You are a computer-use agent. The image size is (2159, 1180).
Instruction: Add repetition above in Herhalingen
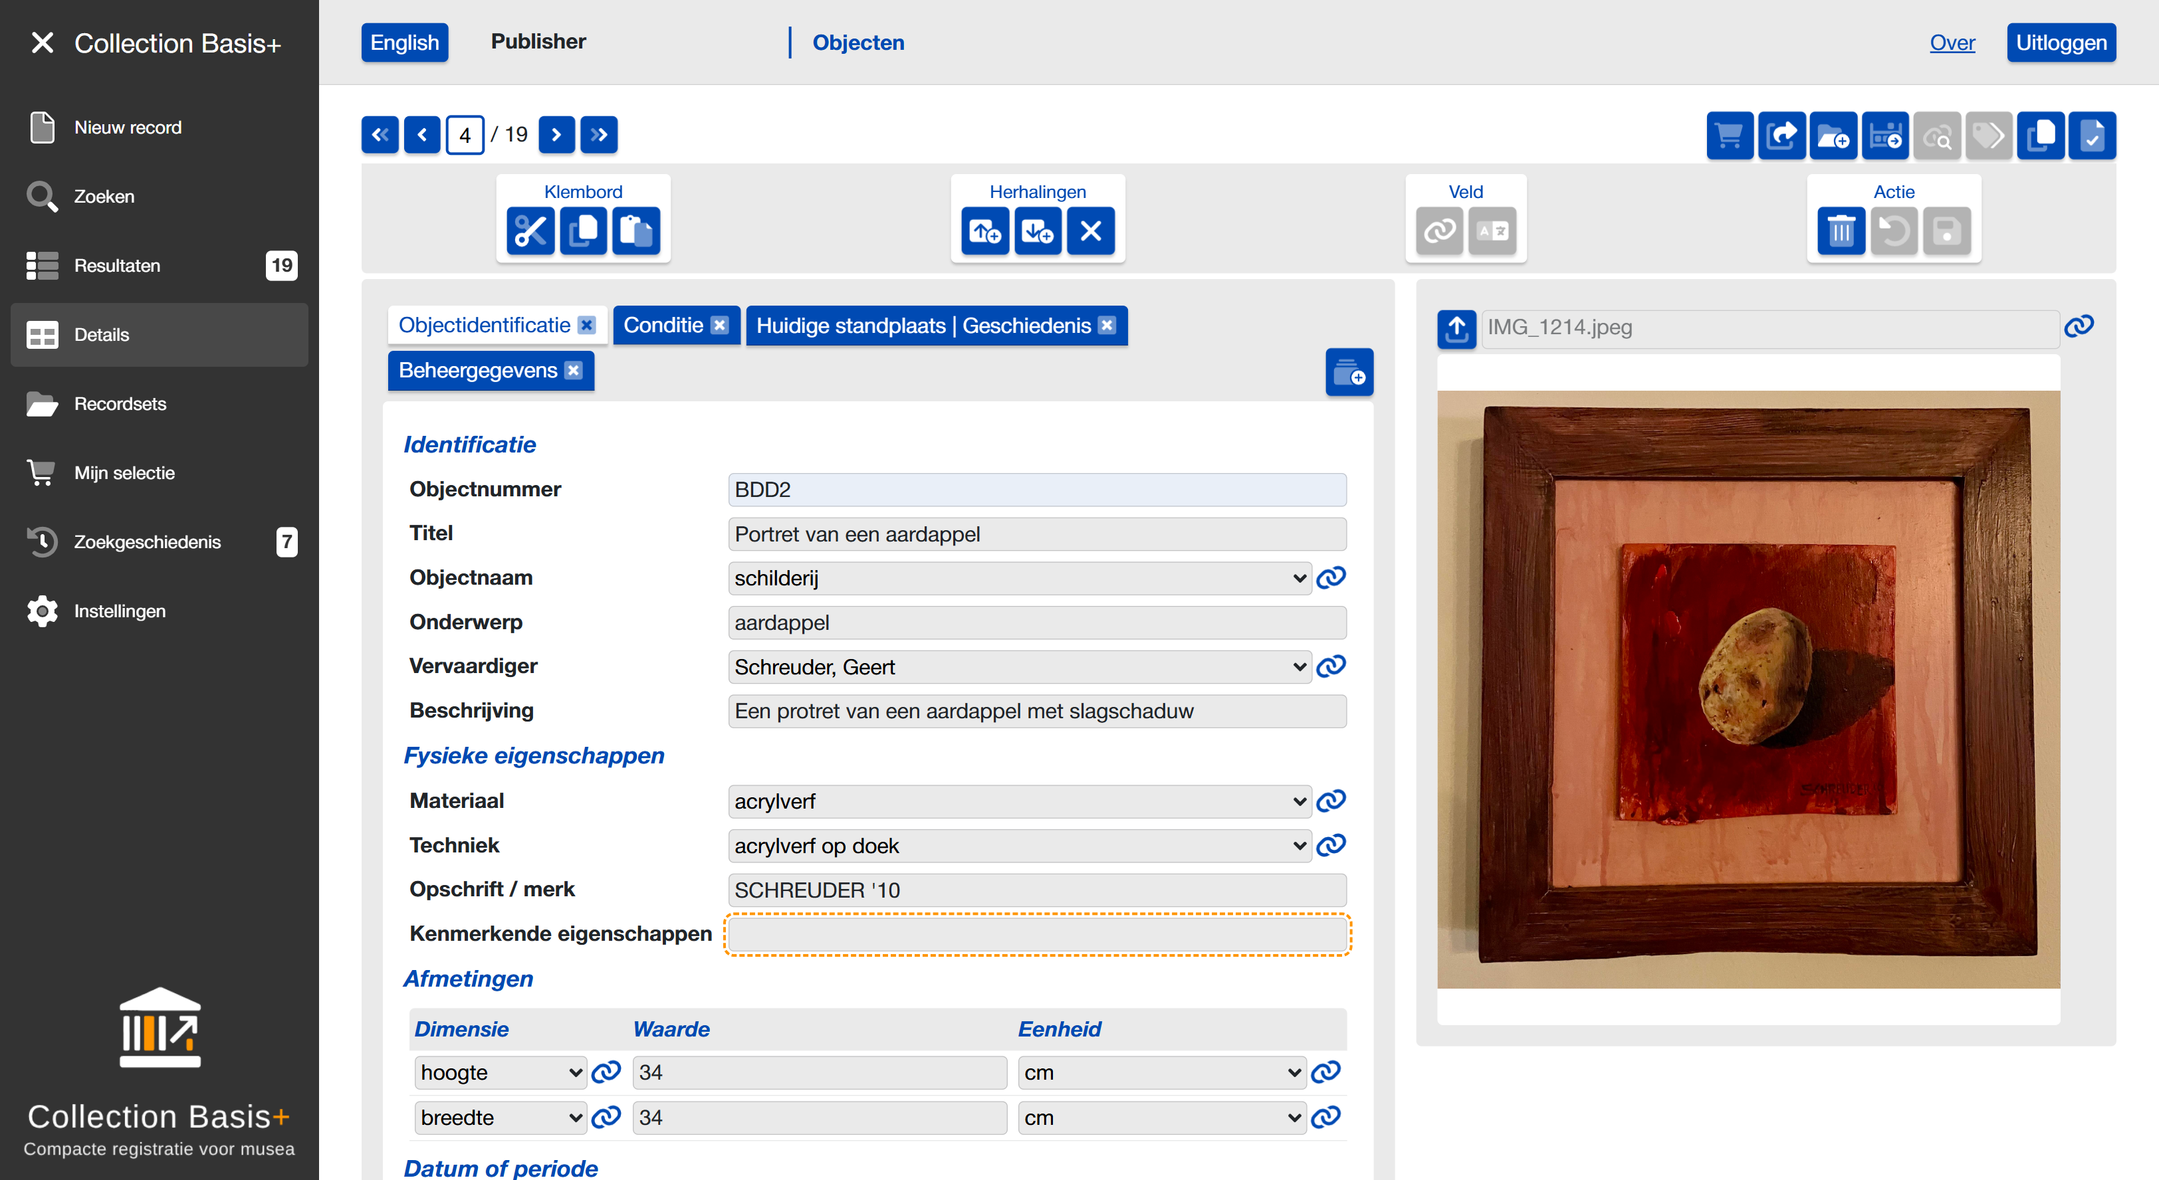(x=985, y=231)
